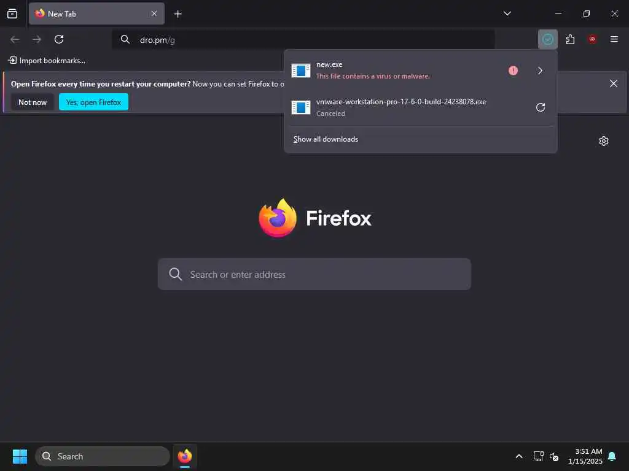Click the new.exe file type icon

[301, 71]
